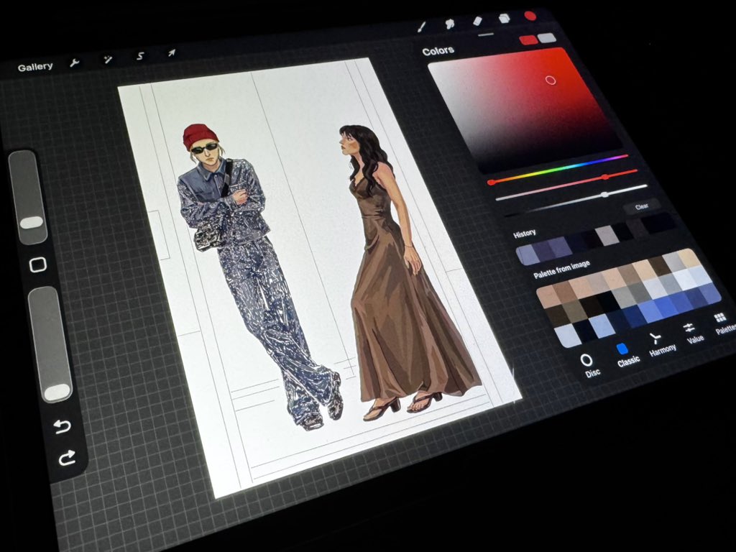
Task: Tap the active red color circle
Action: click(530, 16)
